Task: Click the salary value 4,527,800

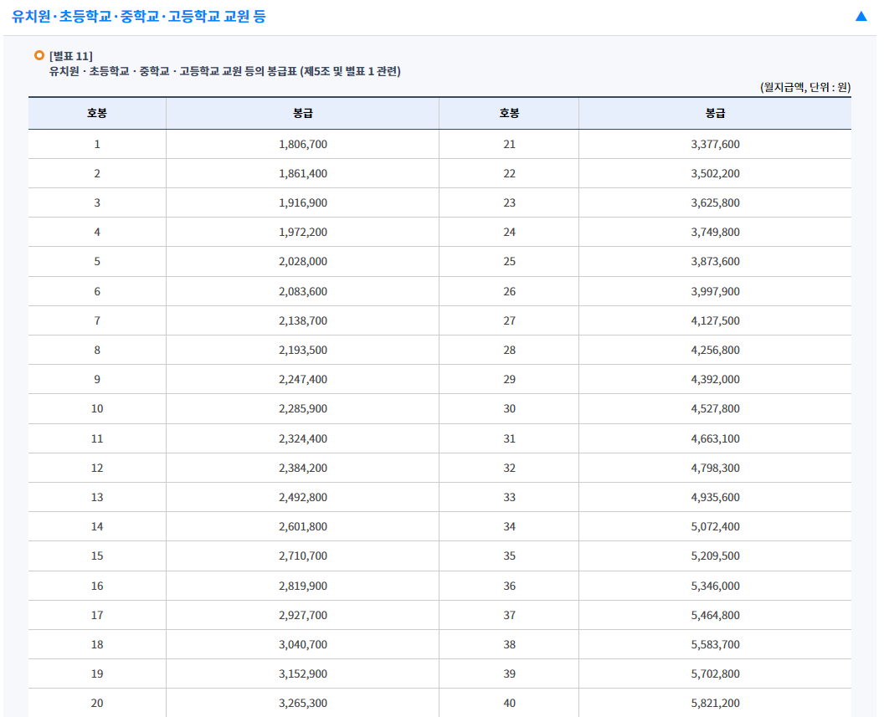Action: pos(715,409)
